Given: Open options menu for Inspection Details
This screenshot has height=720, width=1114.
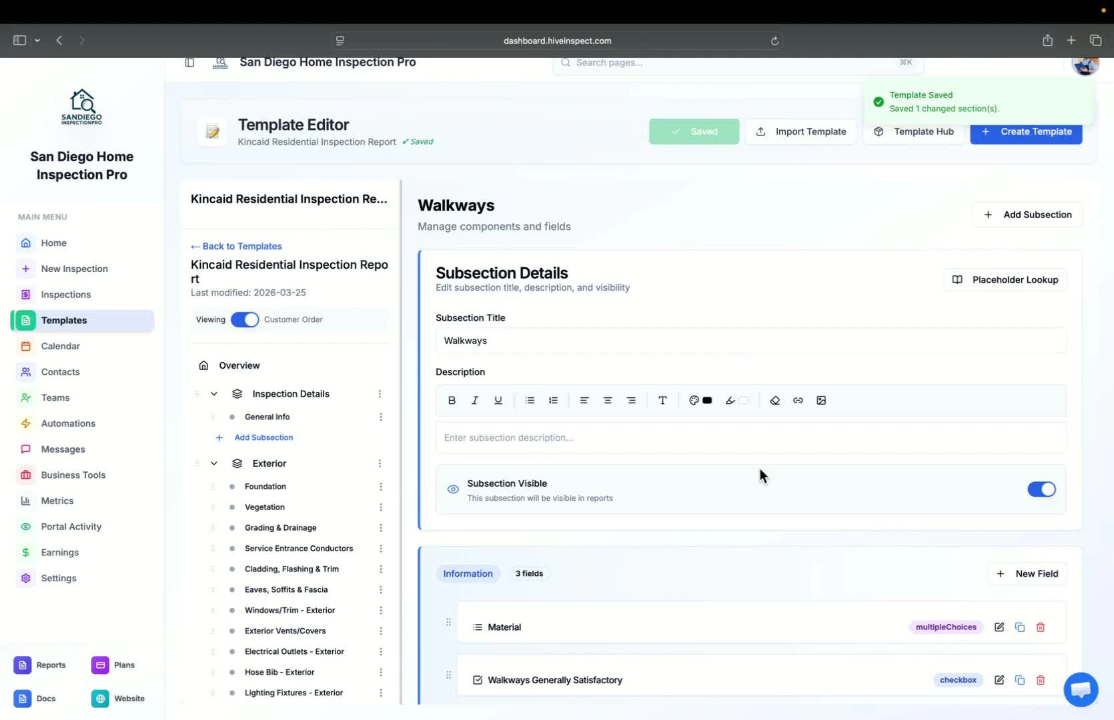Looking at the screenshot, I should coord(380,394).
